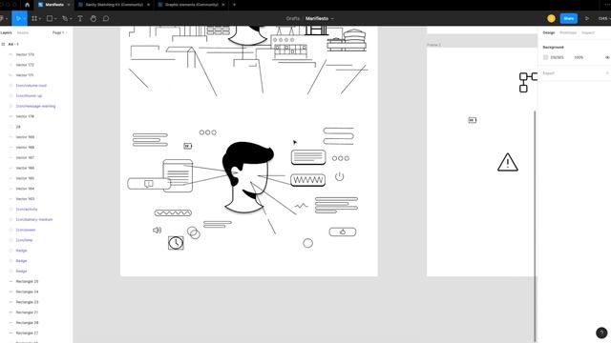Click the Frame 2 label on canvas

click(x=433, y=45)
